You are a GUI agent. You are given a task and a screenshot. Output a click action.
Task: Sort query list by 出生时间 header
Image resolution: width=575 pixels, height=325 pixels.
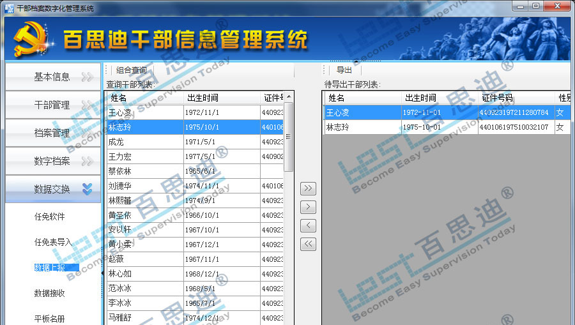222,98
